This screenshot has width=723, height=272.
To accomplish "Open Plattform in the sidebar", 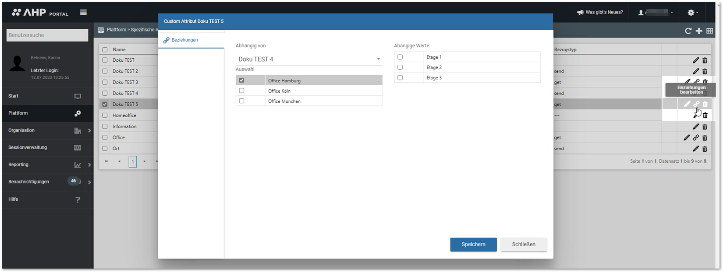I will click(48, 113).
